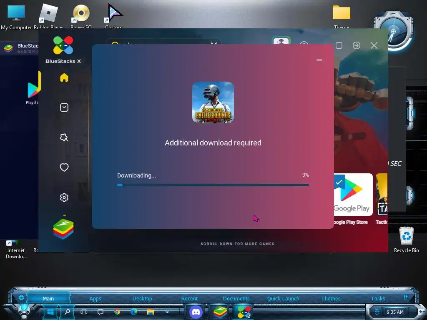
Task: Open the Google Play Store tile
Action: coord(353,195)
